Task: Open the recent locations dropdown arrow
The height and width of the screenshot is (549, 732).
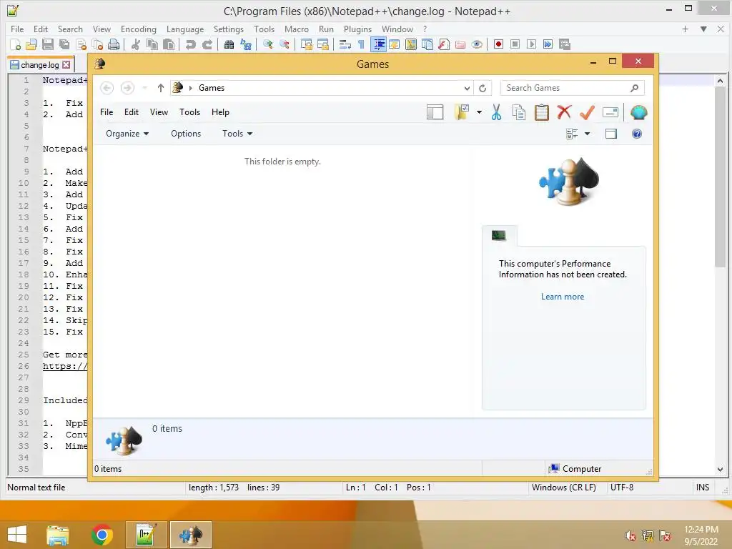Action: coord(144,88)
